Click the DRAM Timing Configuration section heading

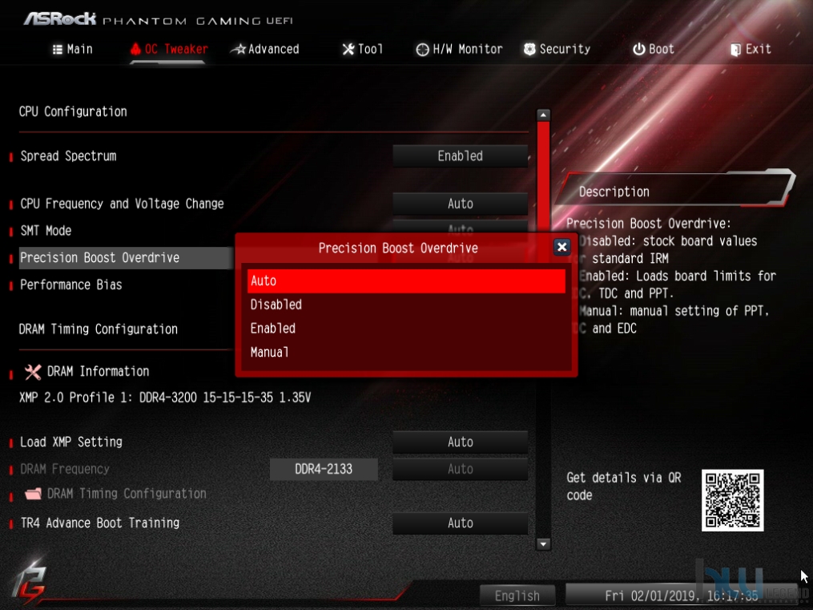99,329
